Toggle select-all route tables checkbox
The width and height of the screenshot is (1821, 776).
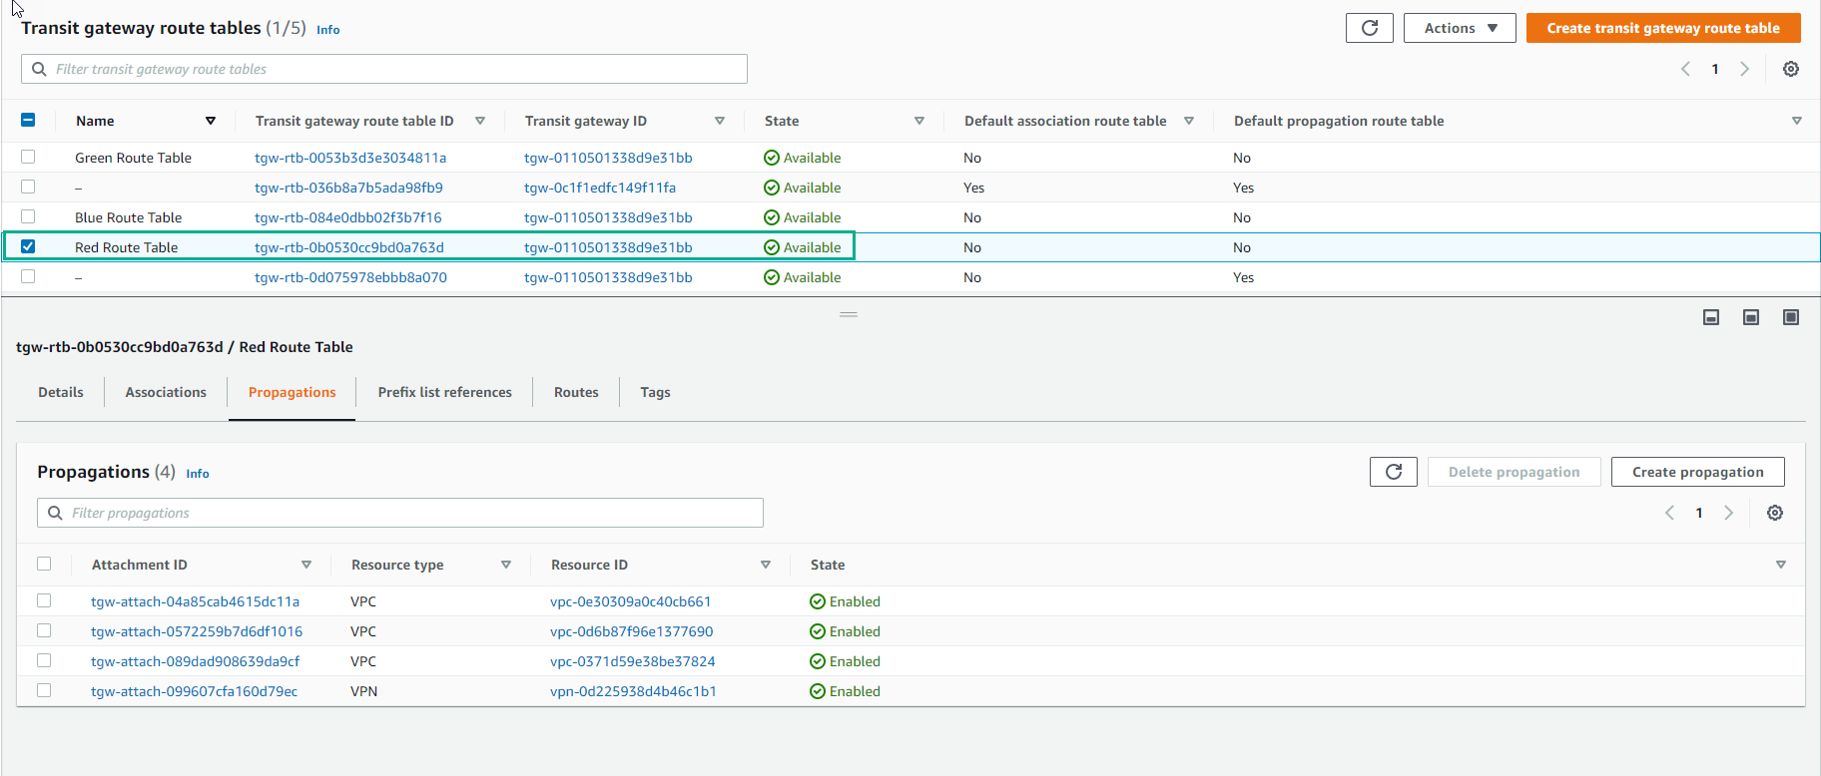tap(28, 120)
